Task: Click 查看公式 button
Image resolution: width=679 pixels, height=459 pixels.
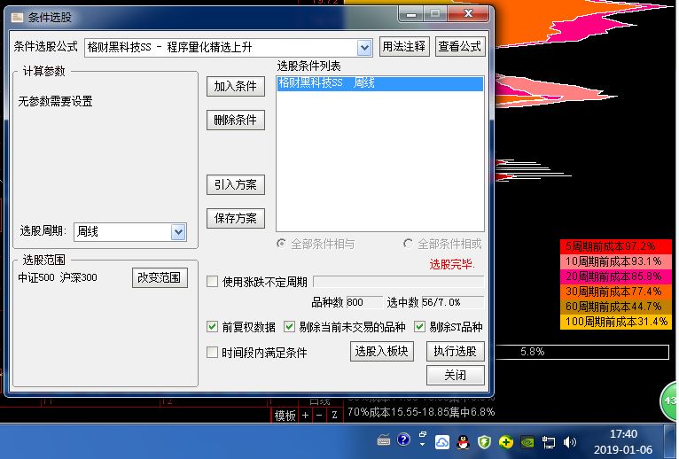Action: coord(459,46)
